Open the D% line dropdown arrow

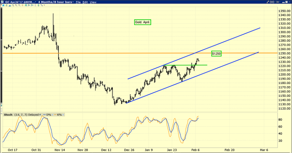(53, 114)
